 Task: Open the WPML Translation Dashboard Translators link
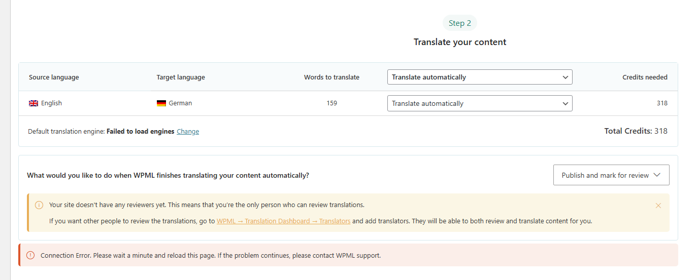click(283, 221)
